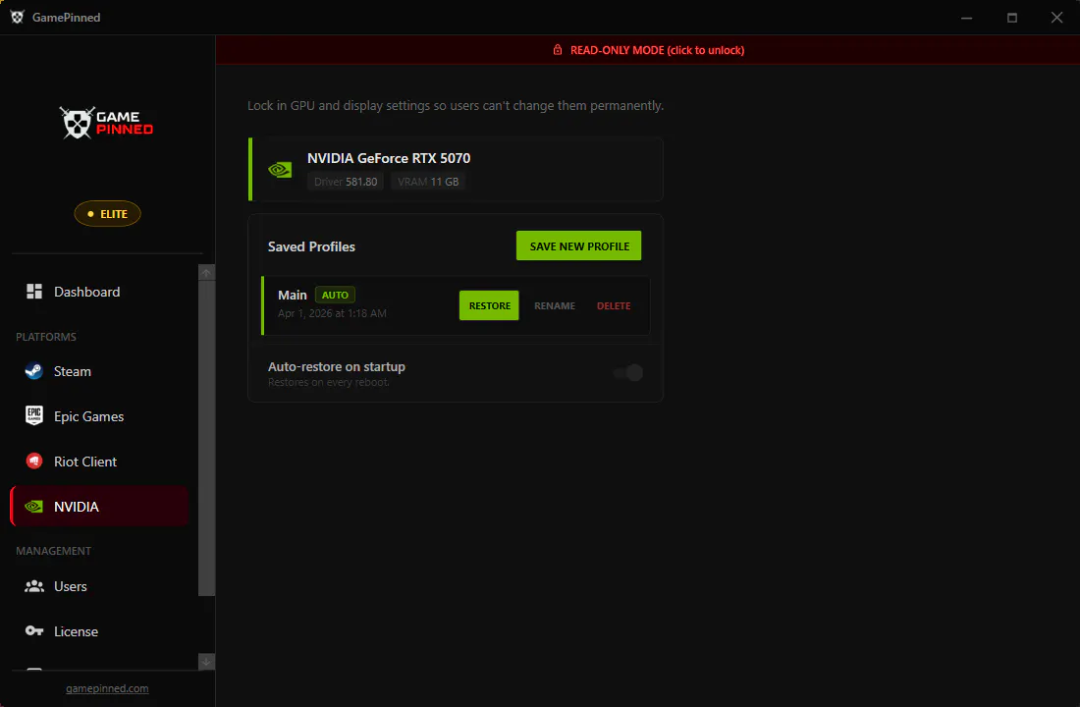Image resolution: width=1080 pixels, height=707 pixels.
Task: Minimize the GamePinned window
Action: [x=967, y=18]
